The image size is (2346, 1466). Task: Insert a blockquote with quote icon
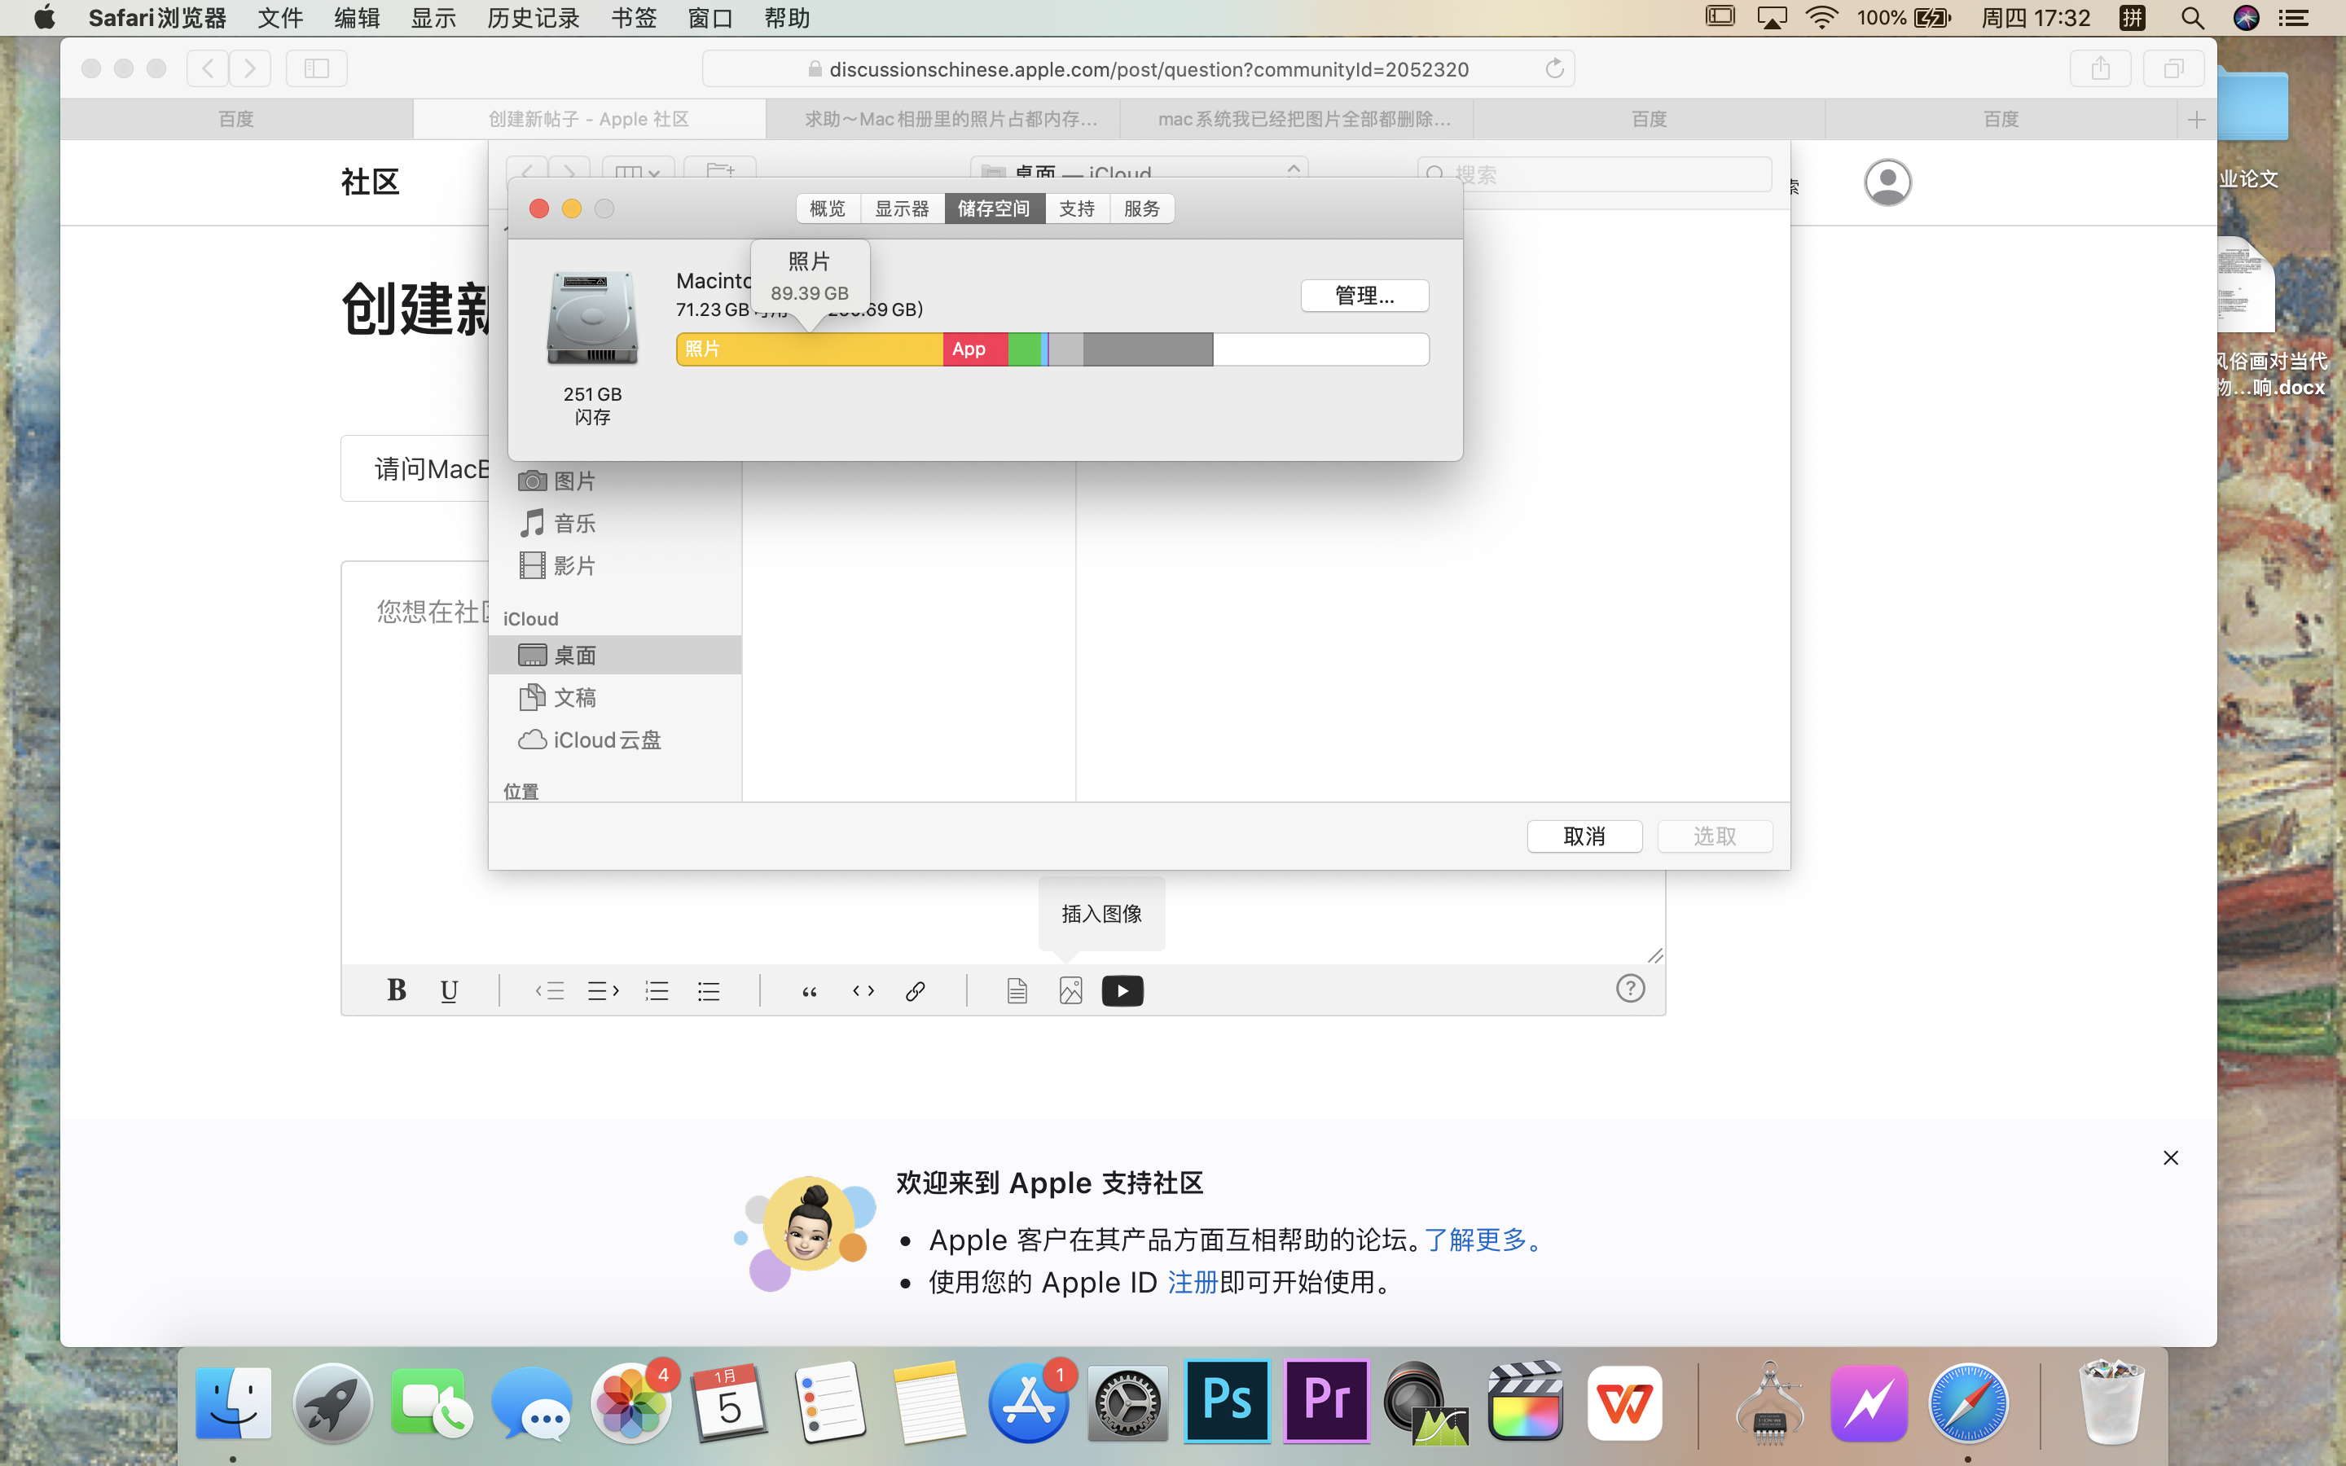[810, 990]
